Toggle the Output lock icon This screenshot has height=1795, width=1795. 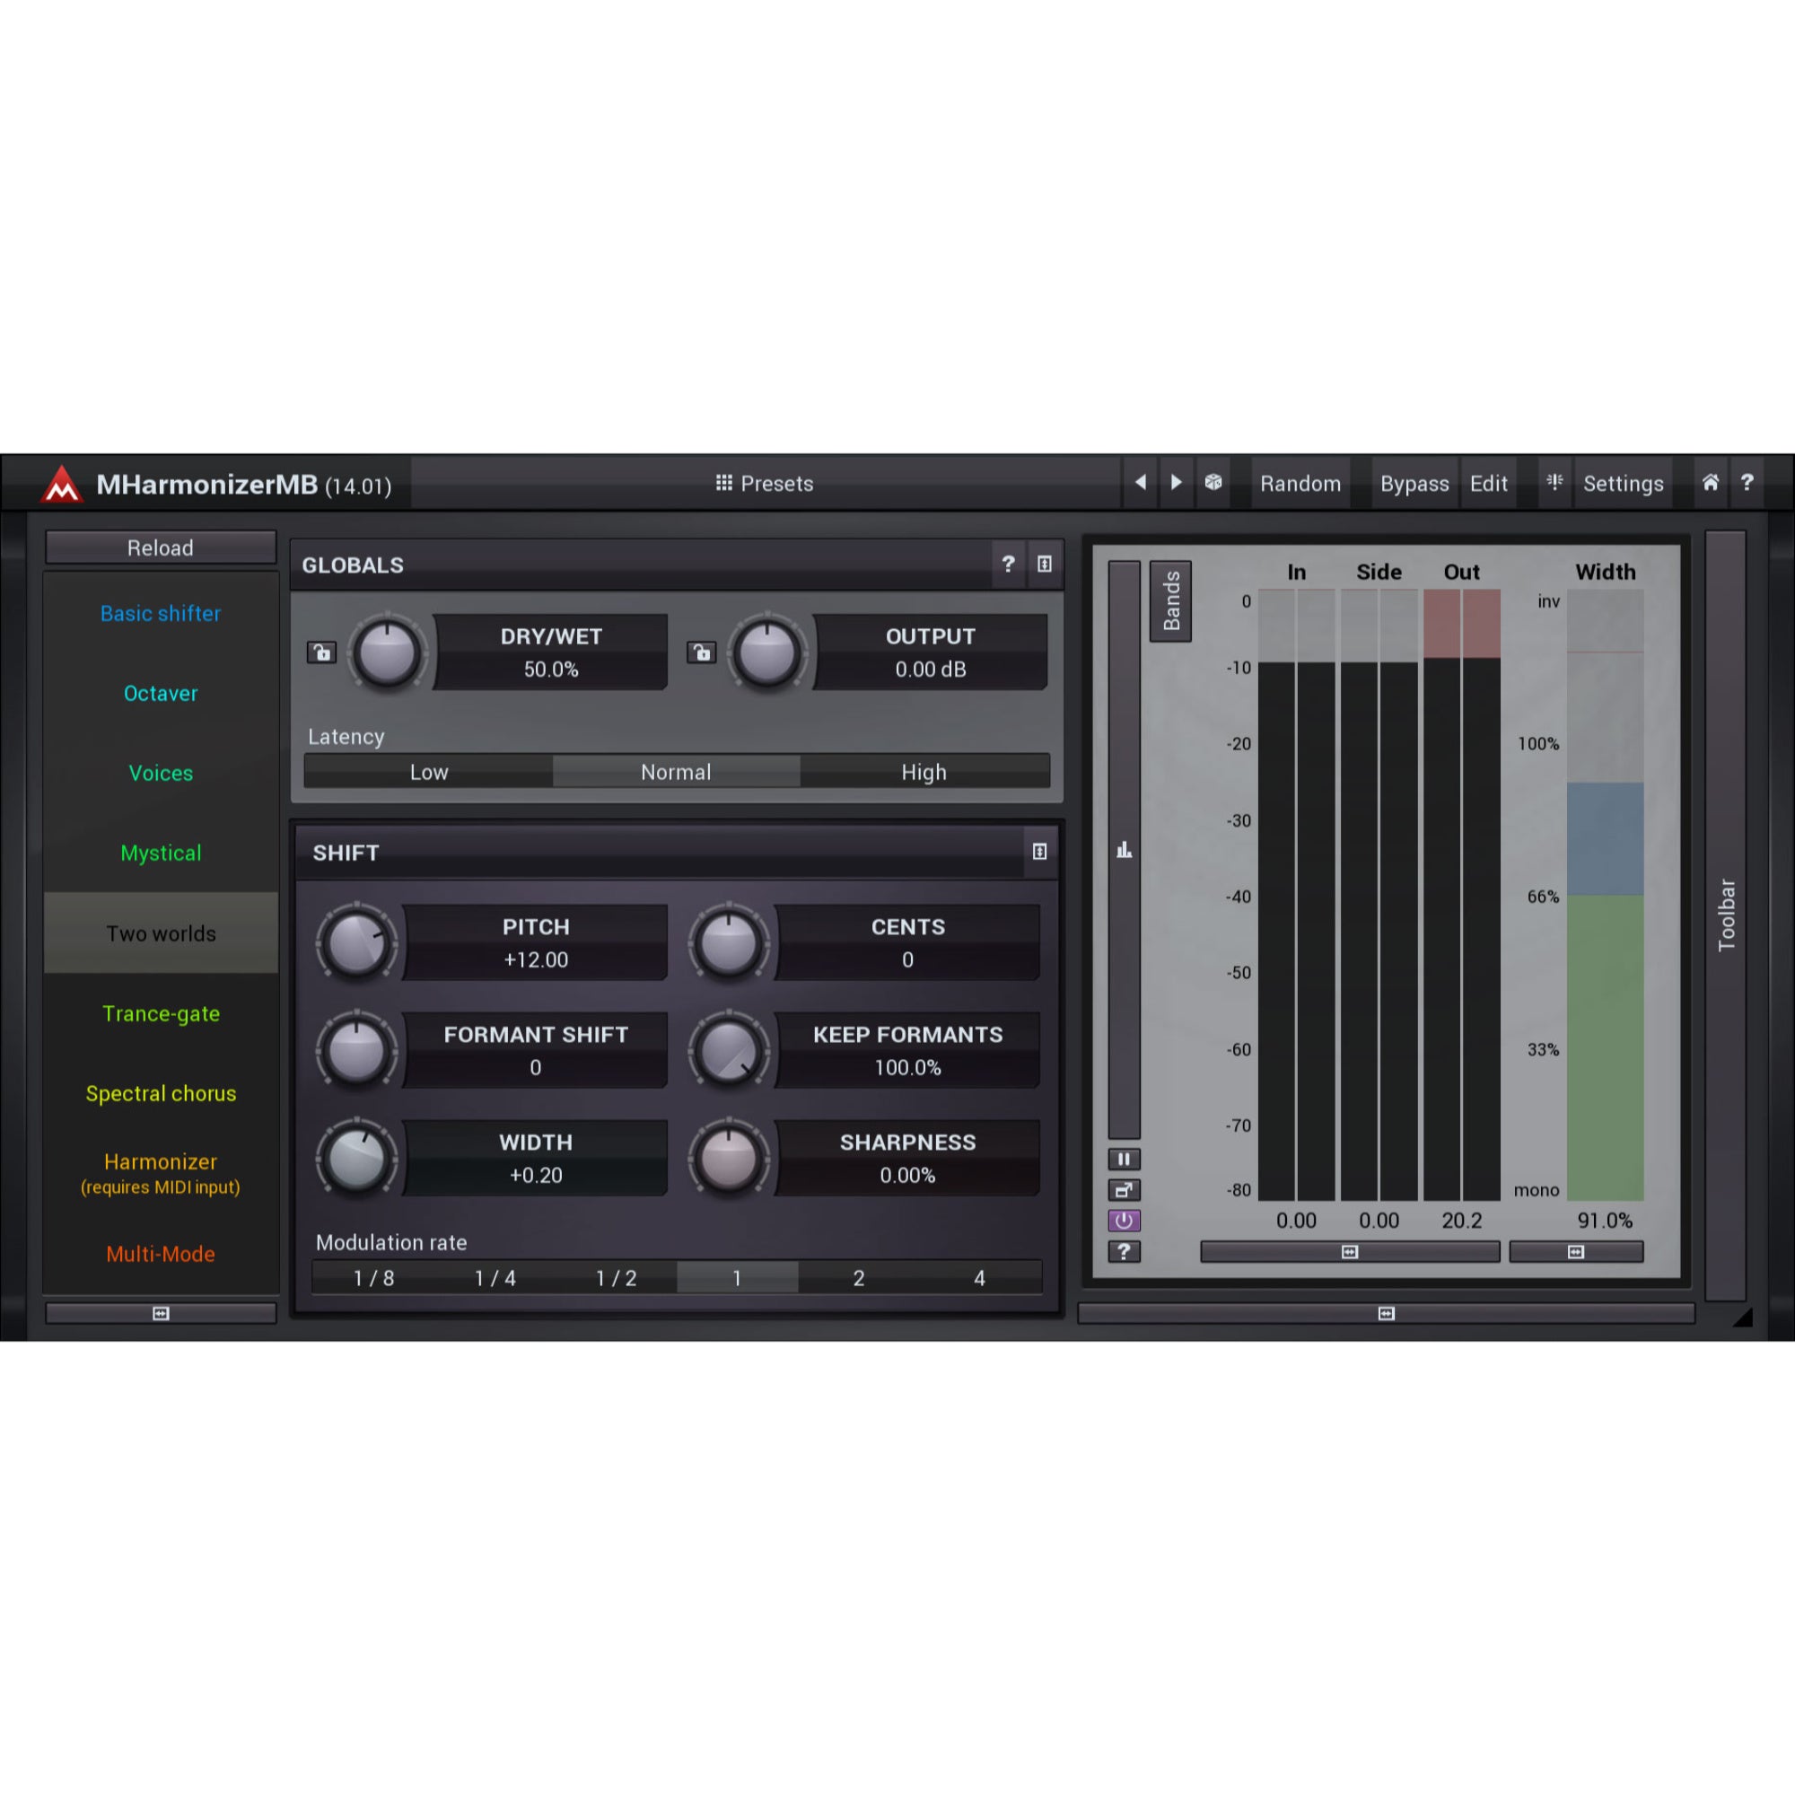pos(702,652)
